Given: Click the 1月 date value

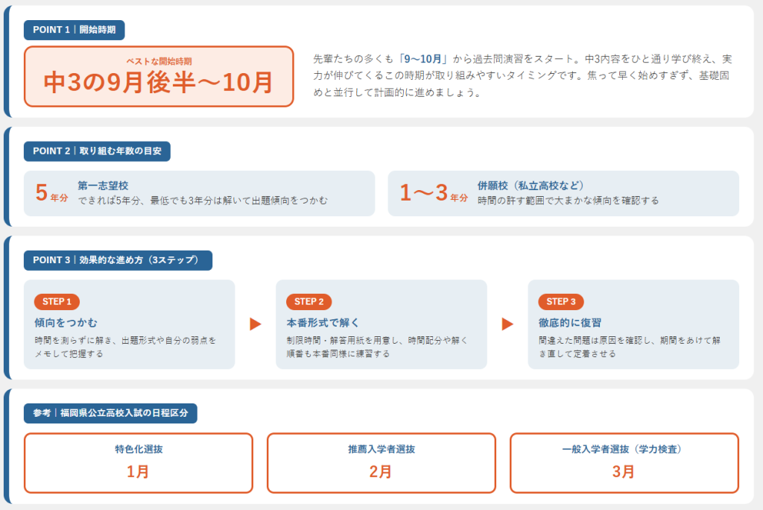Looking at the screenshot, I should tap(138, 471).
